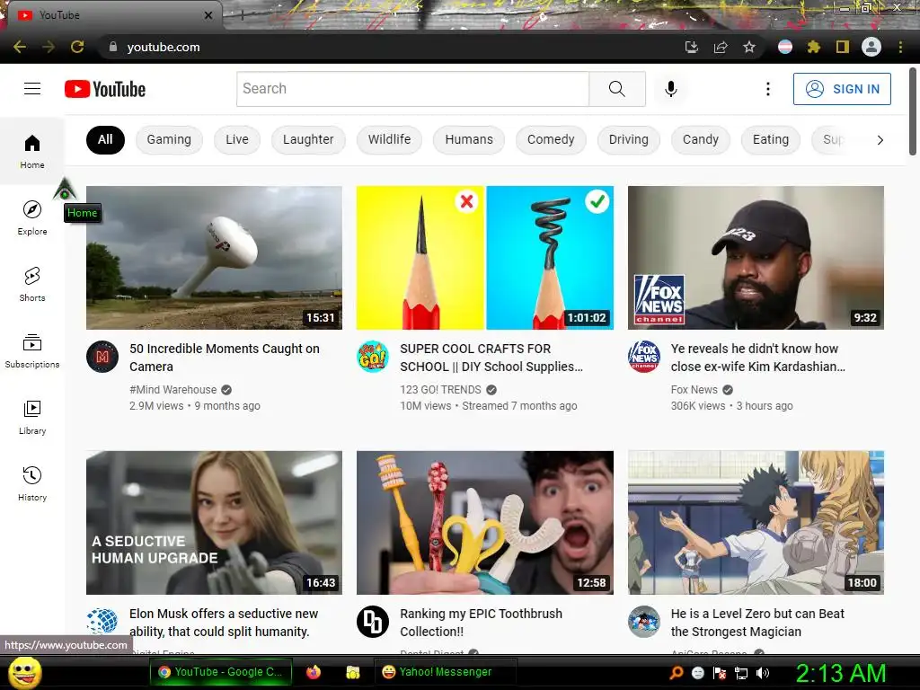920x690 pixels.
Task: Open Dental Digest channel avatar
Action: point(373,622)
